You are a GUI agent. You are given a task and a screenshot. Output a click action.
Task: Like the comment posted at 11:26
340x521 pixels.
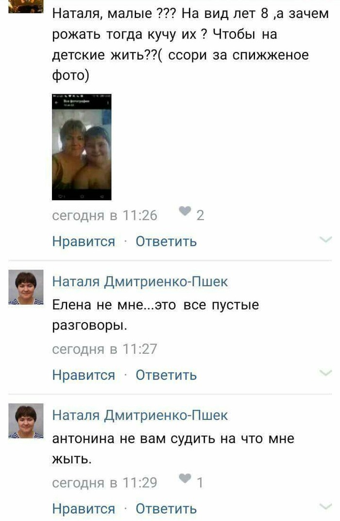84,241
